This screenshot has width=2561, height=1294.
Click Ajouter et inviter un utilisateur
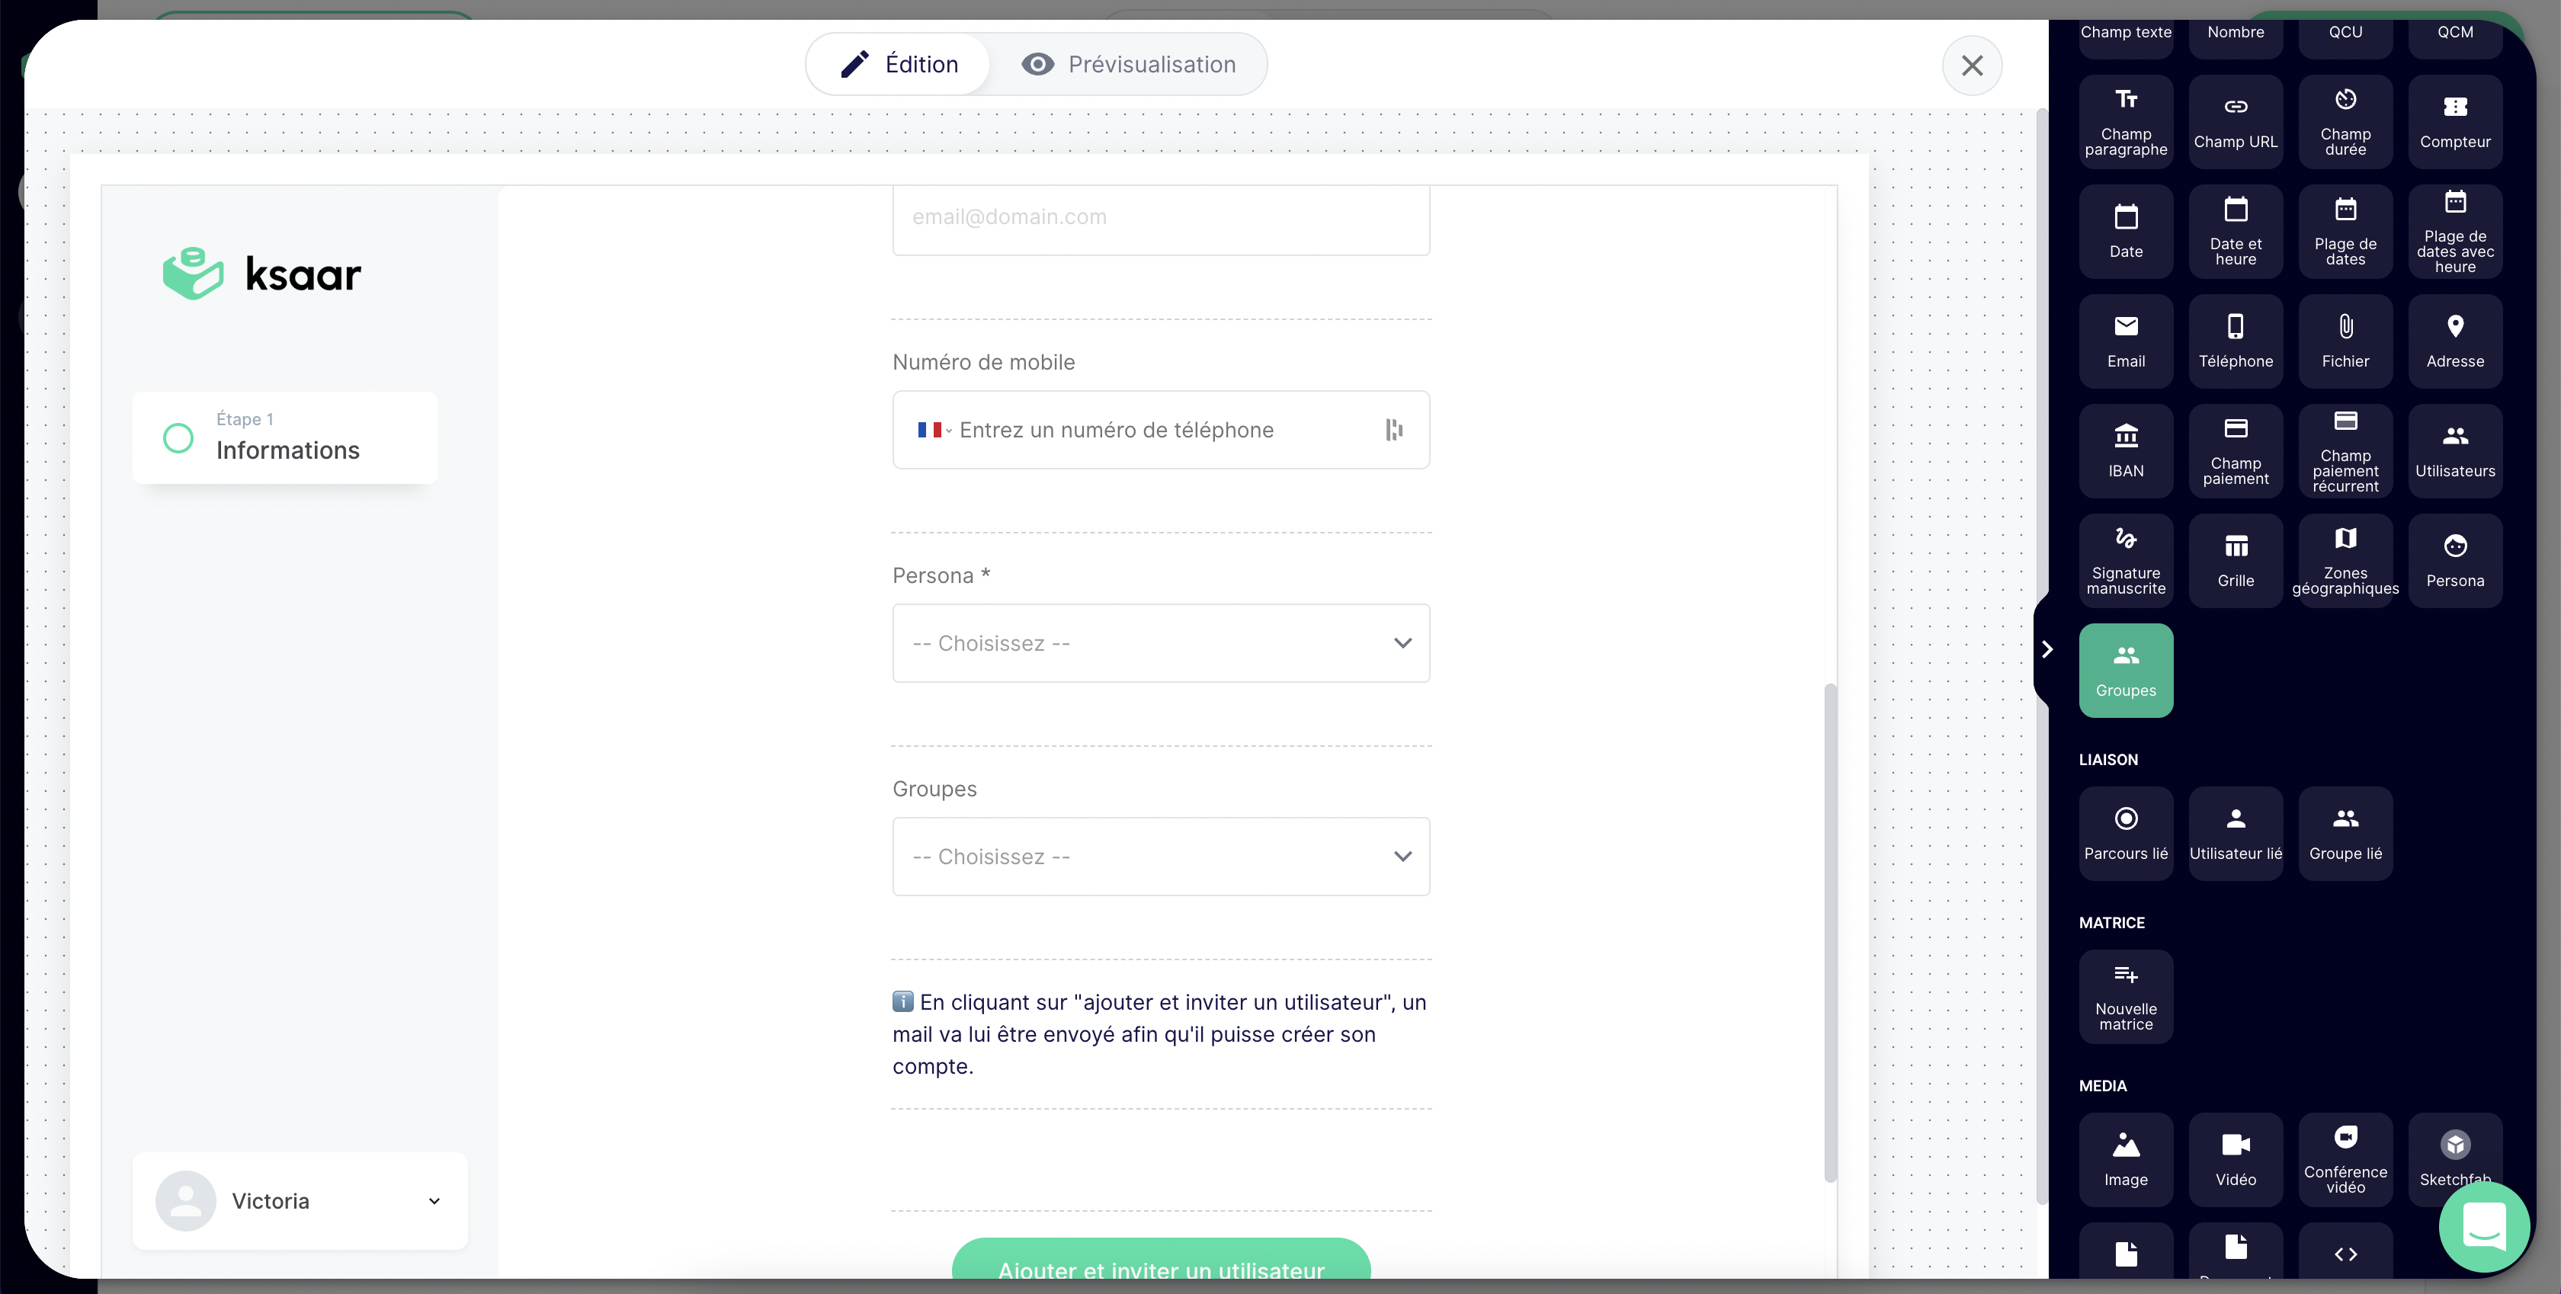click(1160, 1259)
